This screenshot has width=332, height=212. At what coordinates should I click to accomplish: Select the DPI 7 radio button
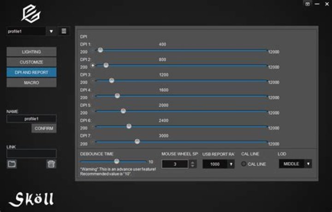coord(93,142)
